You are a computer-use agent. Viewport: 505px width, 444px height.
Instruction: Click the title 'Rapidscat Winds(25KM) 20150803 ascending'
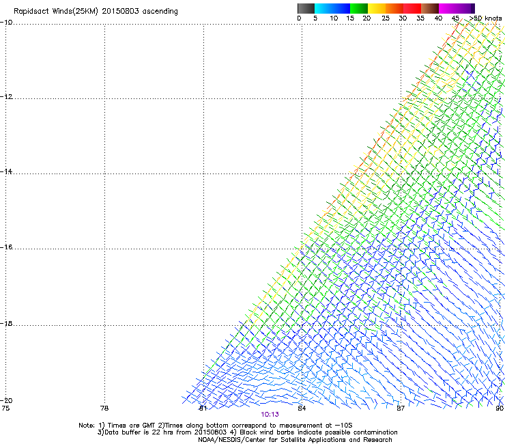coord(96,11)
